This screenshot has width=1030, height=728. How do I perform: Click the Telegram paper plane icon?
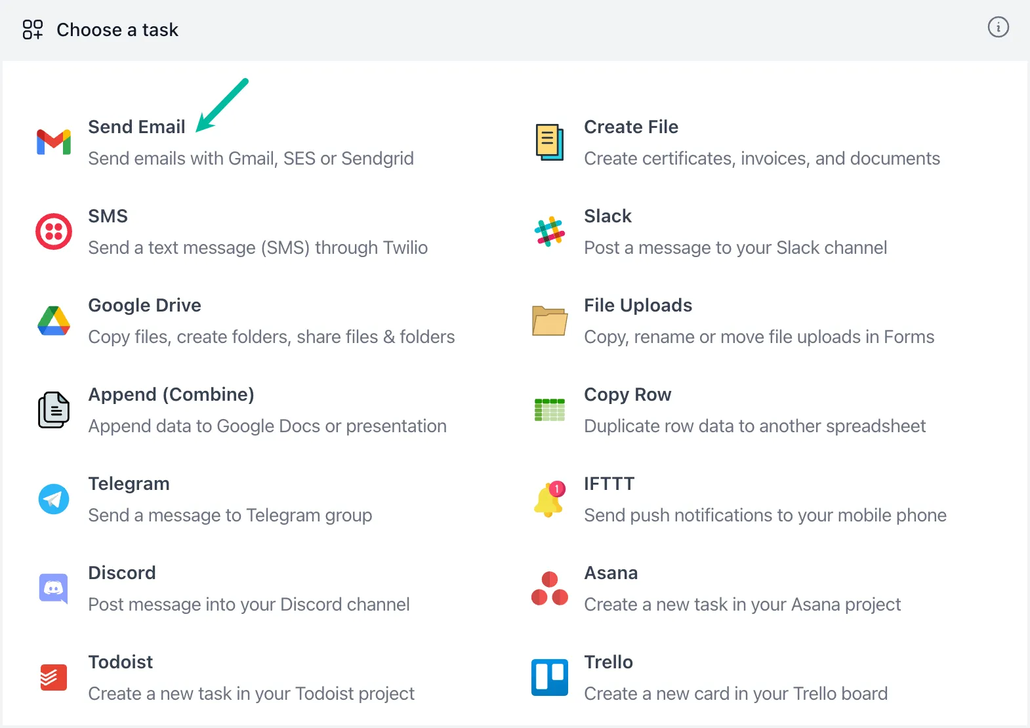(54, 499)
